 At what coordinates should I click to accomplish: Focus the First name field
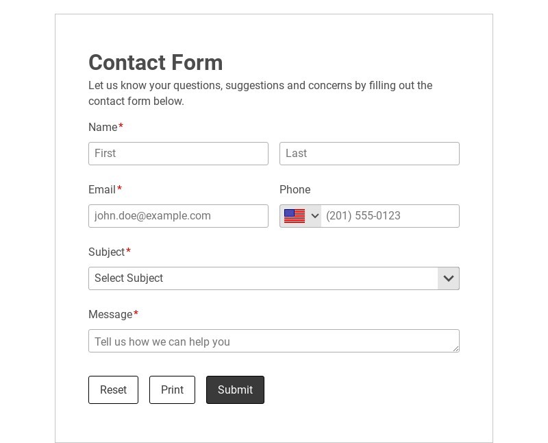pos(178,154)
